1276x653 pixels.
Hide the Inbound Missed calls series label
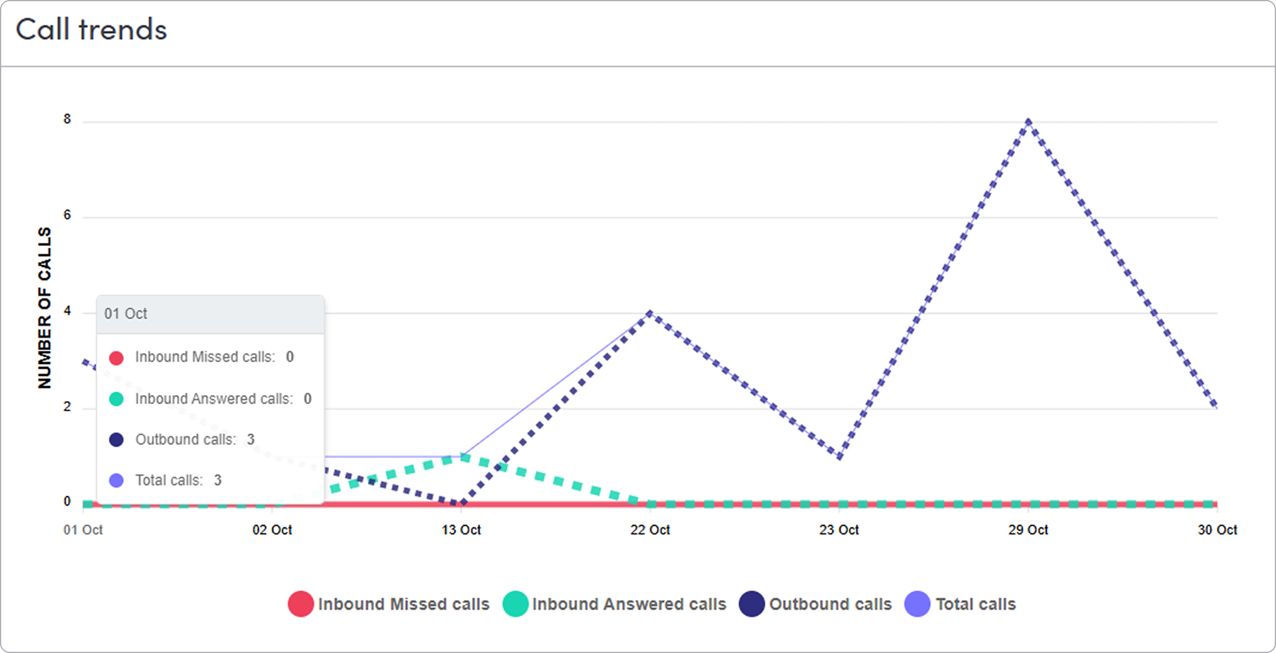pos(403,604)
